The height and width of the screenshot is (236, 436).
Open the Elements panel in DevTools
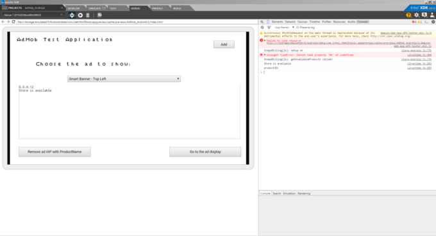tap(277, 22)
